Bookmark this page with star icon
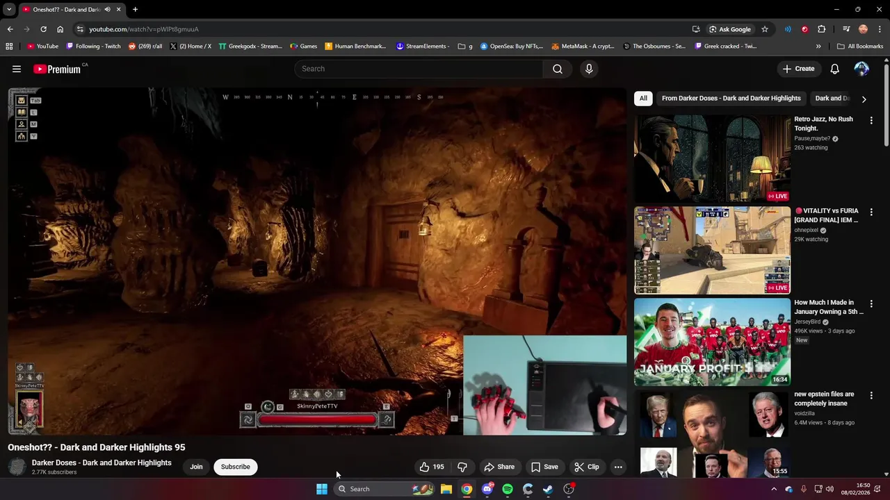 [x=765, y=29]
